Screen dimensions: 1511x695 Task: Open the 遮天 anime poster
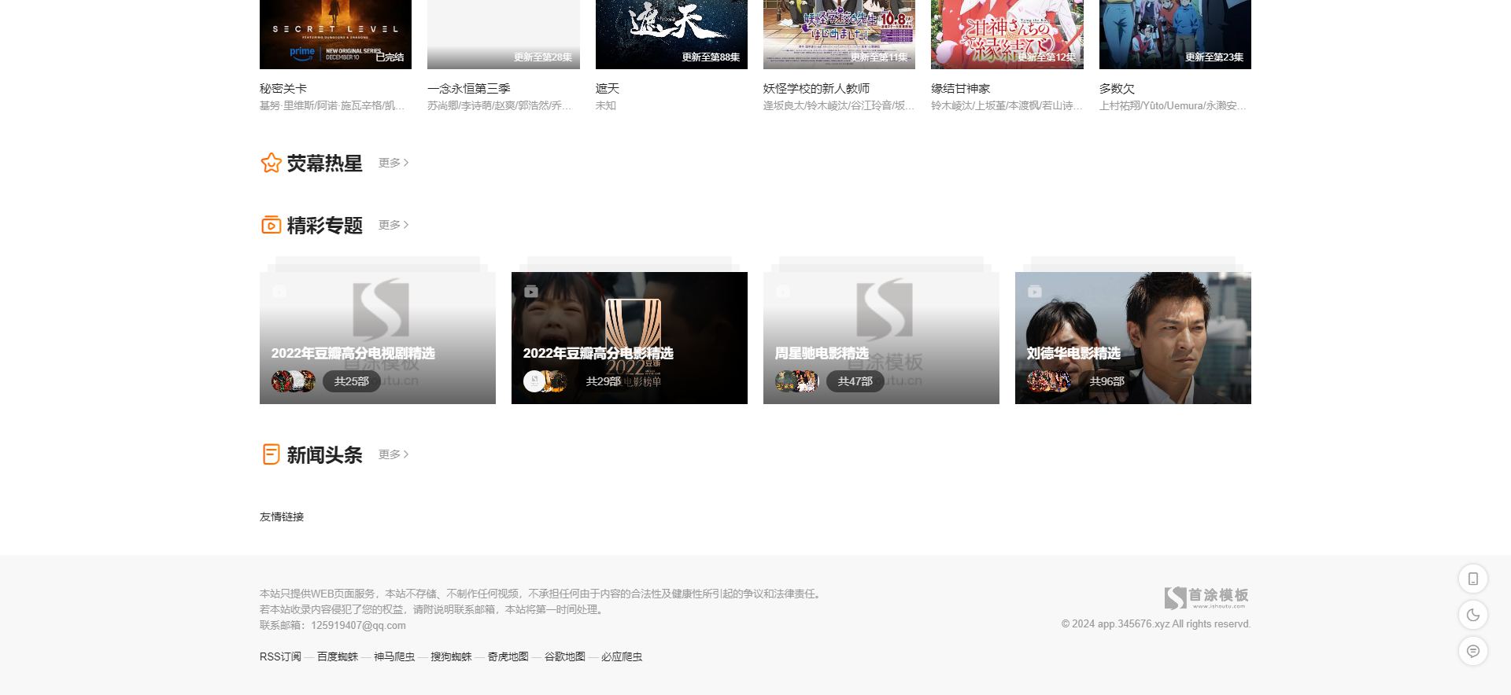(x=671, y=34)
